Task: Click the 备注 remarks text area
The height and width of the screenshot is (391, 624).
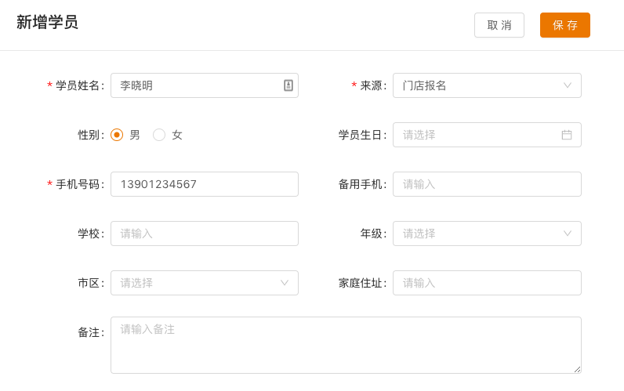Action: coord(345,345)
